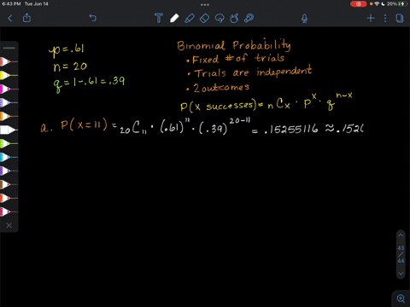Choose the magenta pen color
This screenshot has height=307, width=410.
pos(9,89)
